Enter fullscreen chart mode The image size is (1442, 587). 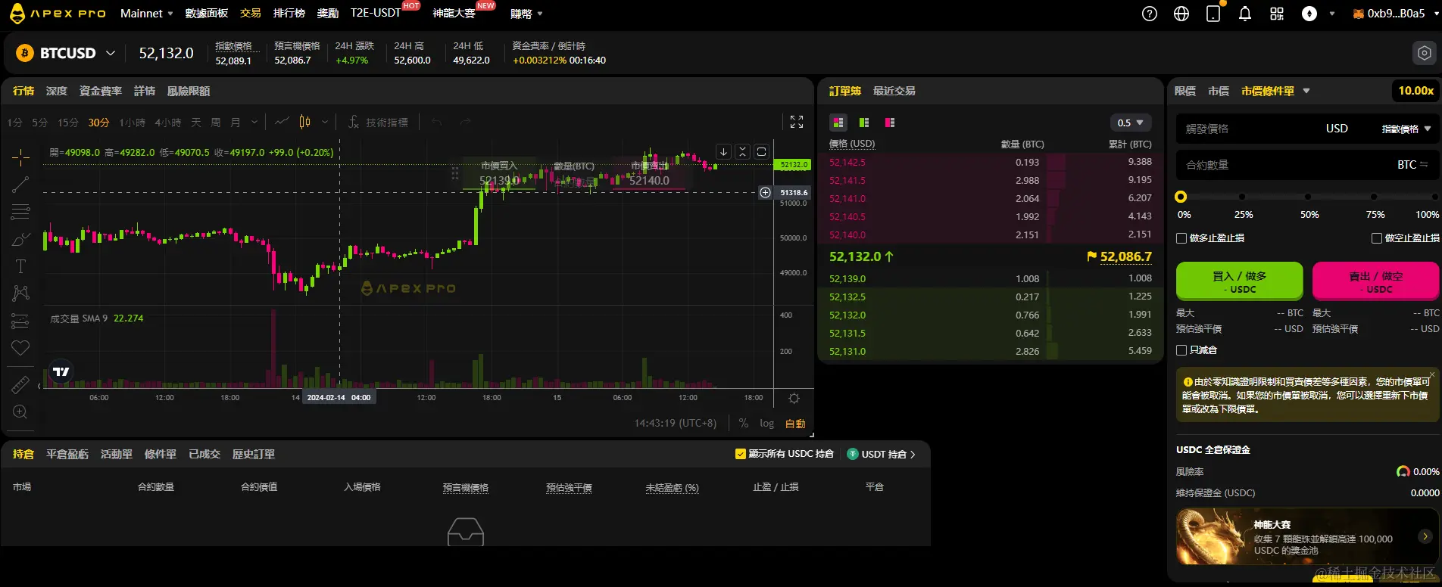pyautogui.click(x=797, y=122)
